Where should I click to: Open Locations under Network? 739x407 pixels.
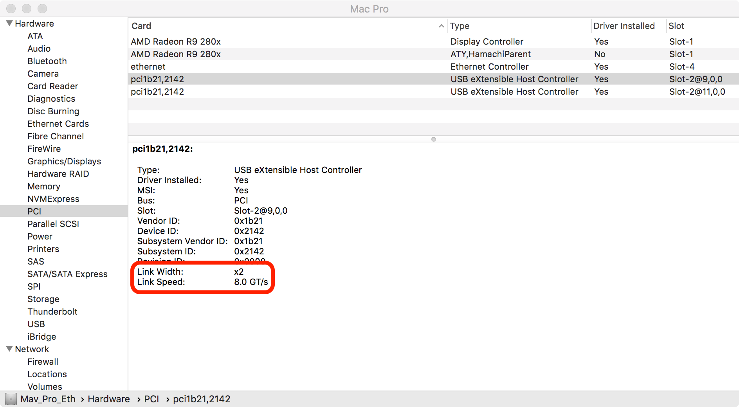[47, 374]
